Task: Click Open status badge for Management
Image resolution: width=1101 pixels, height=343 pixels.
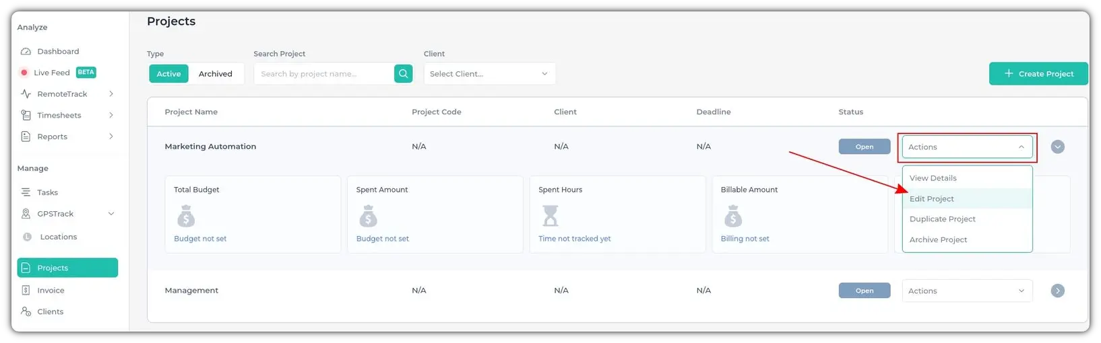Action: 864,291
